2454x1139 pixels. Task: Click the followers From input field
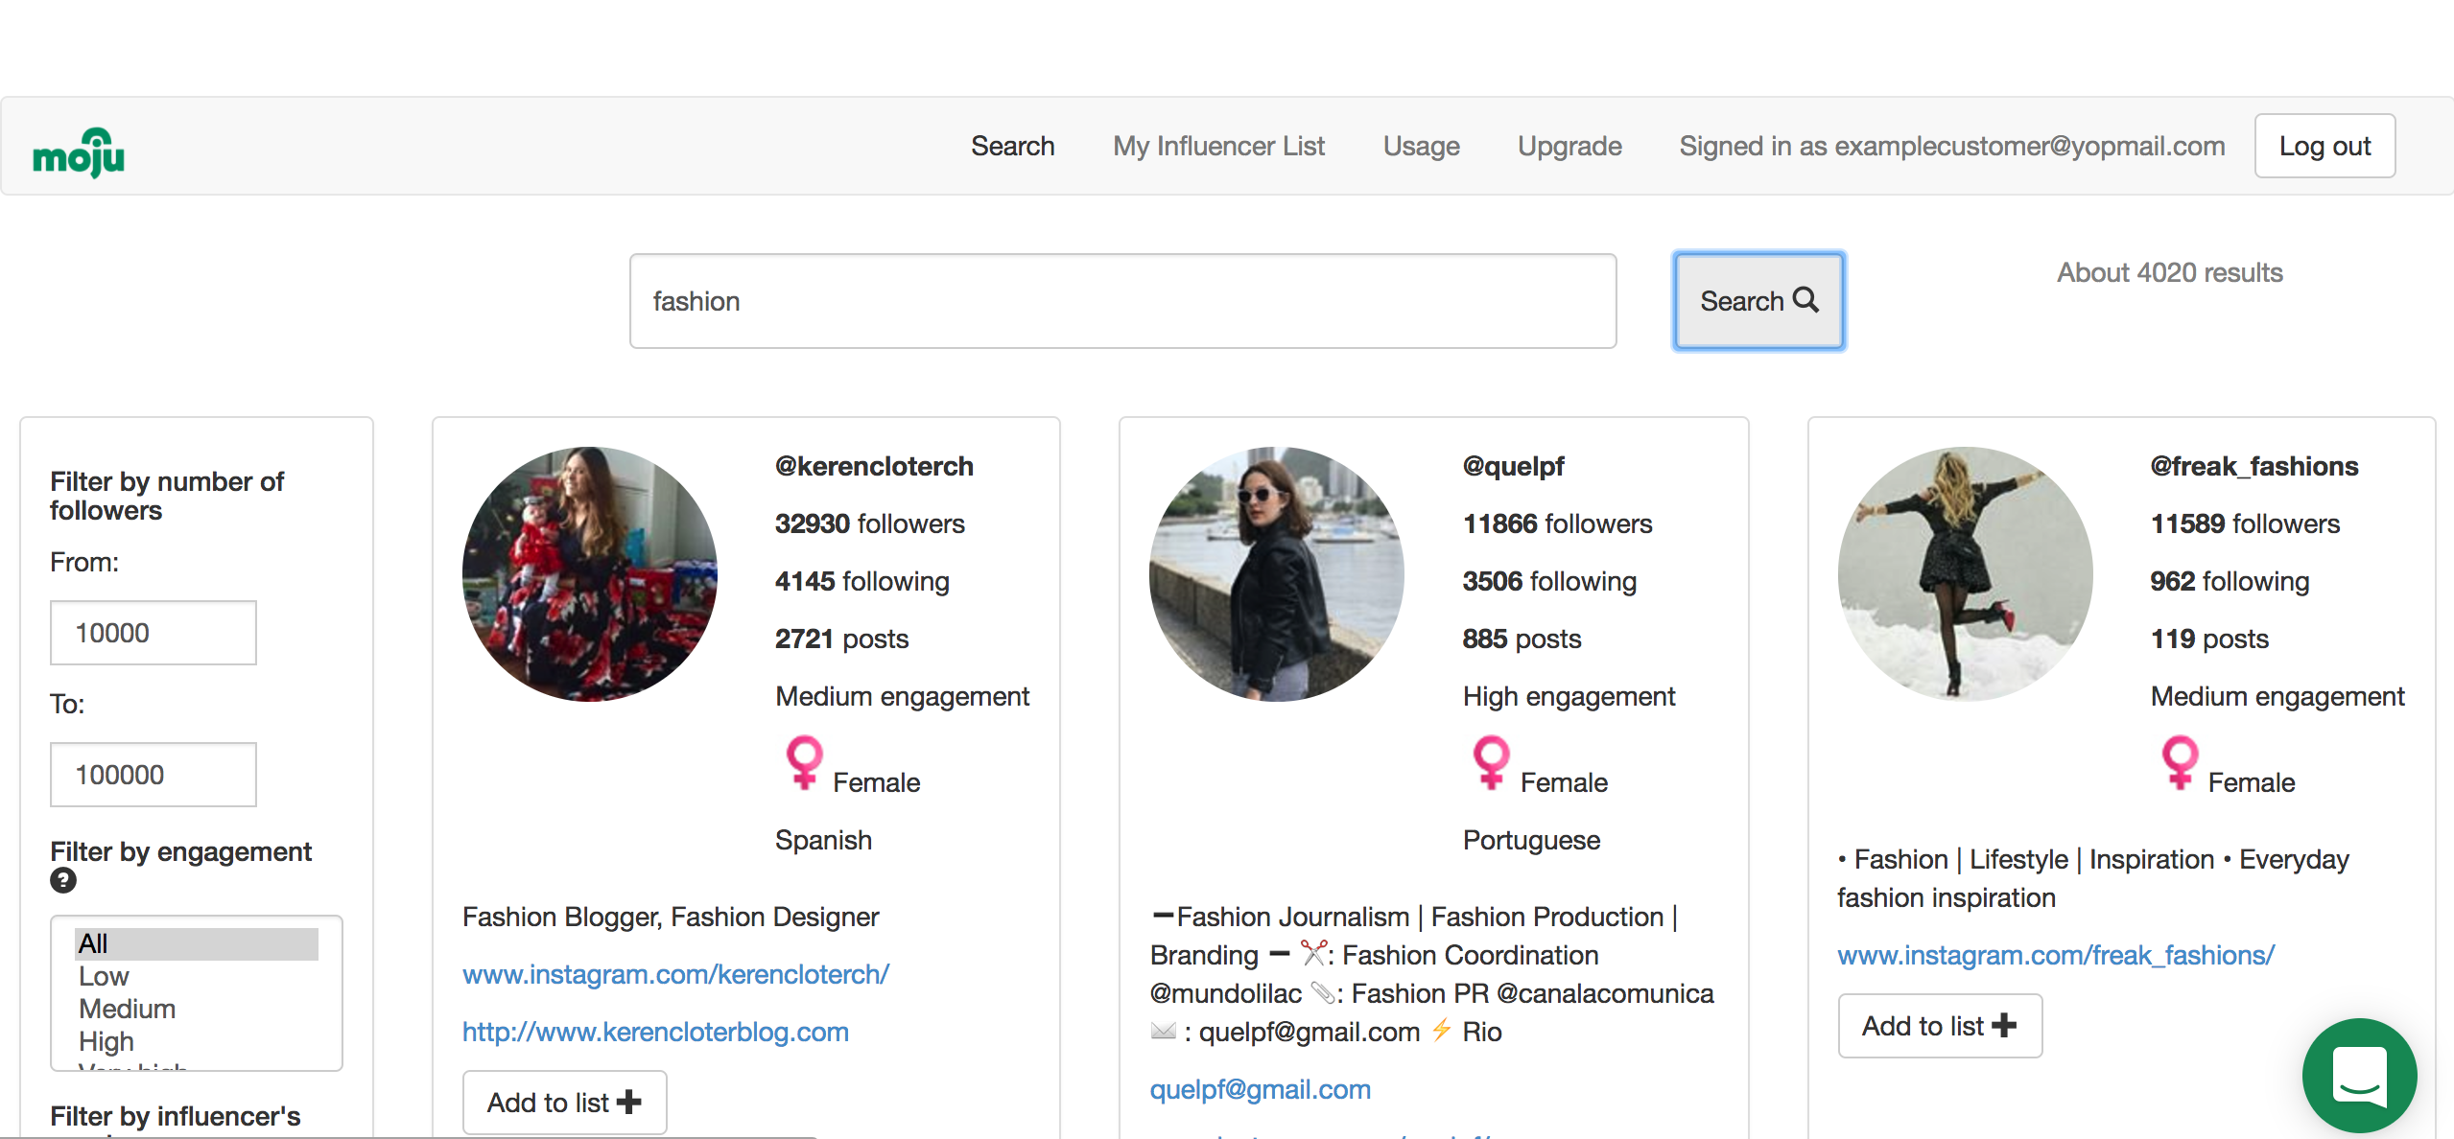[x=153, y=633]
